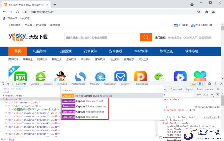Viewport: 224px width, 141px height.
Task: Close the DevTools panel
Action: point(221,84)
